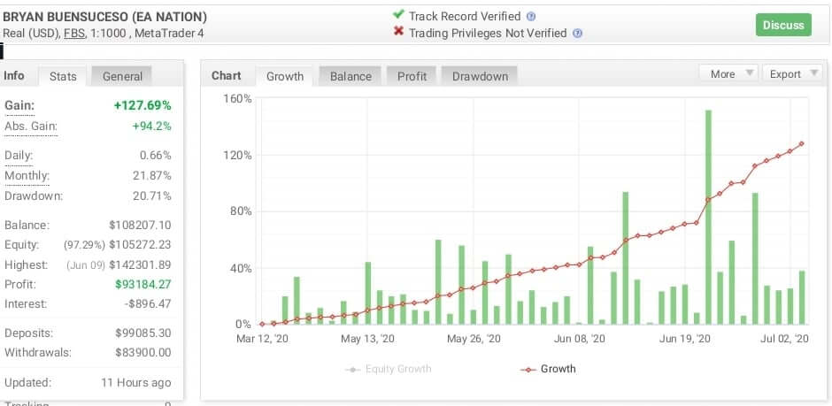Open the Drawdown chart tab
This screenshot has height=406, width=832.
coord(480,76)
